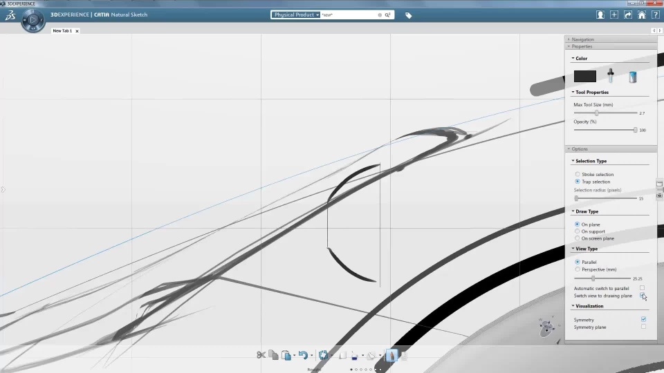Click the camera side-tab icon on panel edge
The height and width of the screenshot is (373, 664).
pos(659,195)
